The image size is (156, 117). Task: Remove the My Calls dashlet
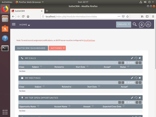pos(140,58)
